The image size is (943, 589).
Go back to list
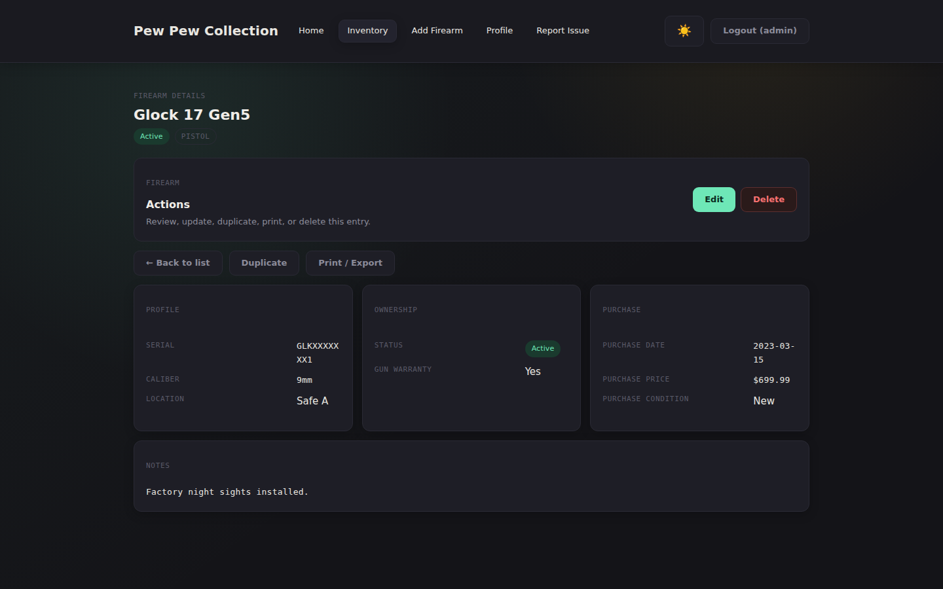click(x=178, y=263)
